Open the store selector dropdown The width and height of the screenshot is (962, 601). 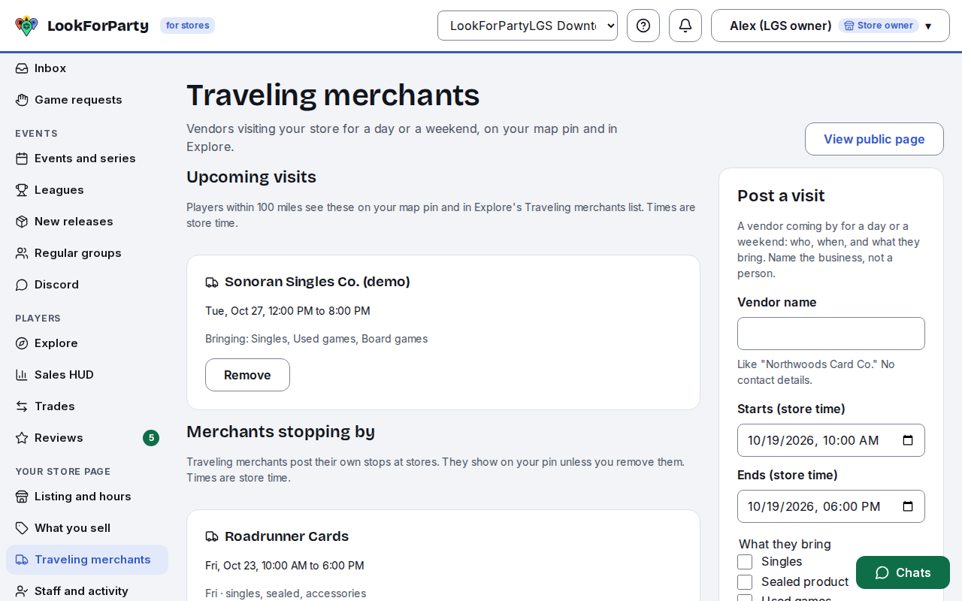click(528, 26)
